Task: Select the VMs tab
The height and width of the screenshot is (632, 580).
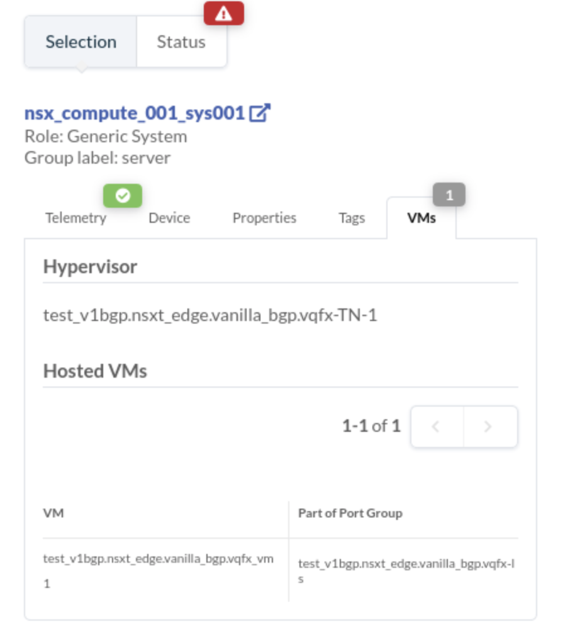Action: (x=421, y=218)
